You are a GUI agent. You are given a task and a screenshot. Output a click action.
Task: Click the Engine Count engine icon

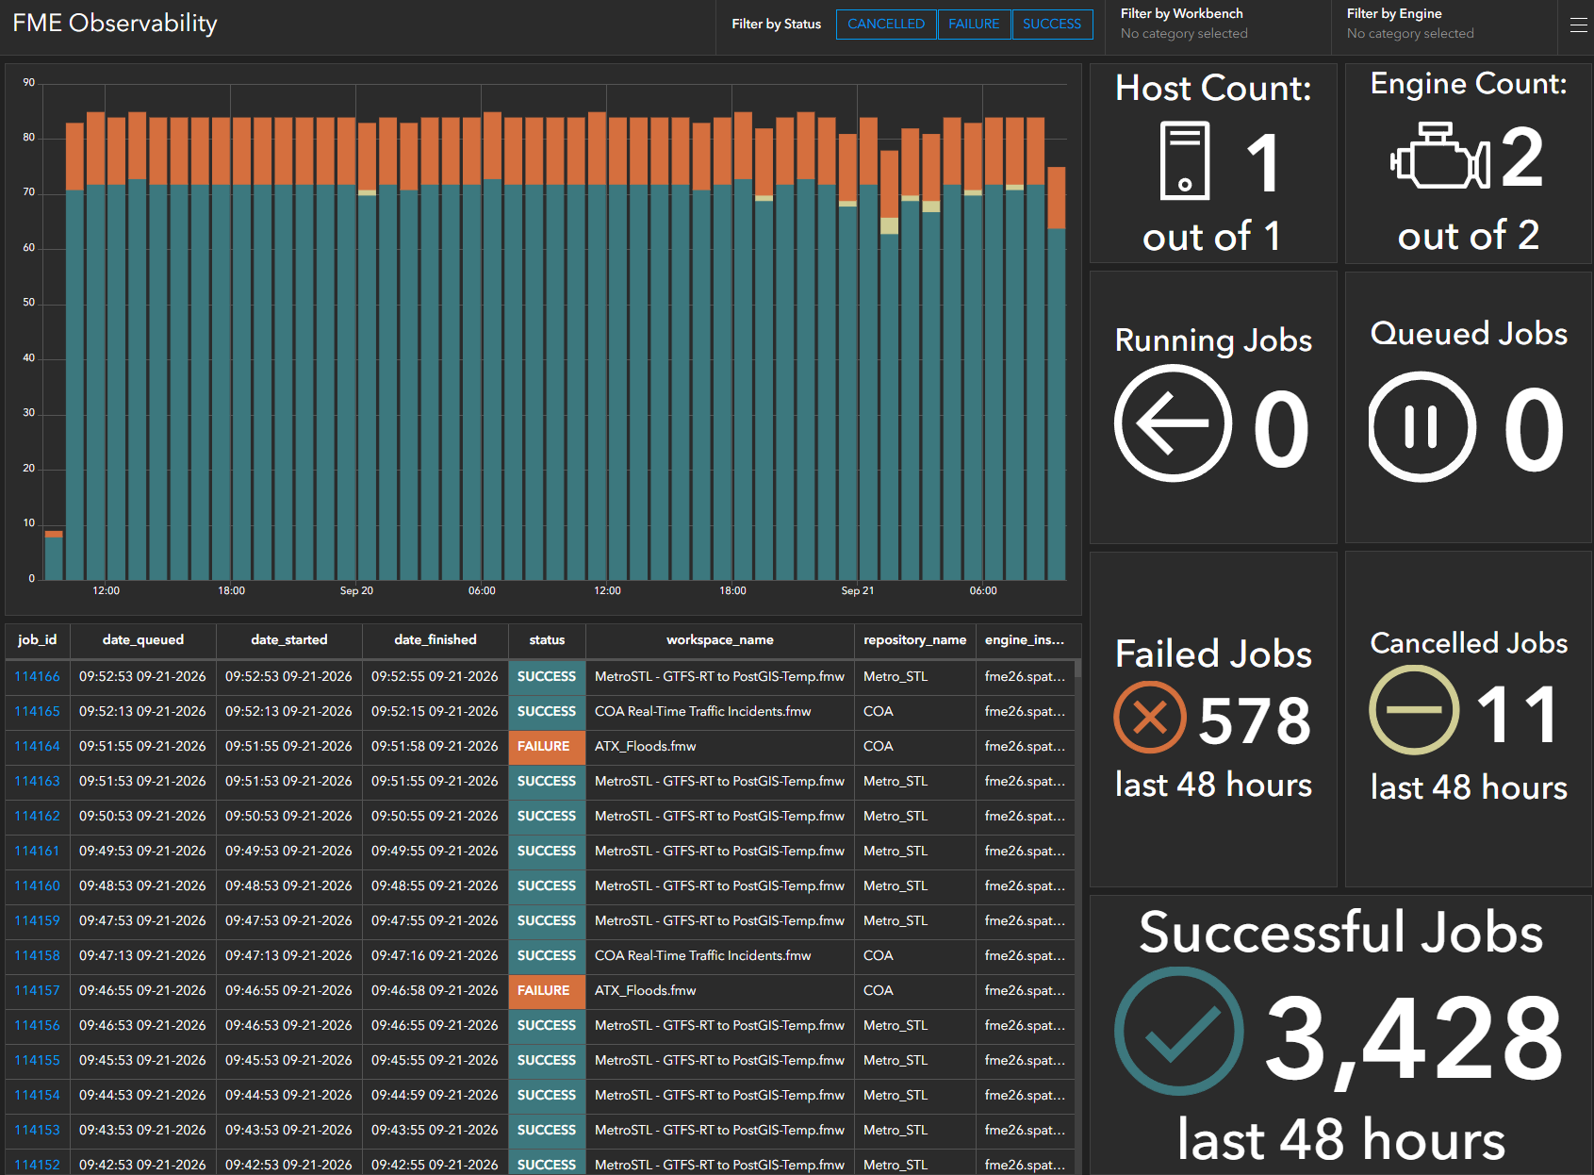(1440, 156)
